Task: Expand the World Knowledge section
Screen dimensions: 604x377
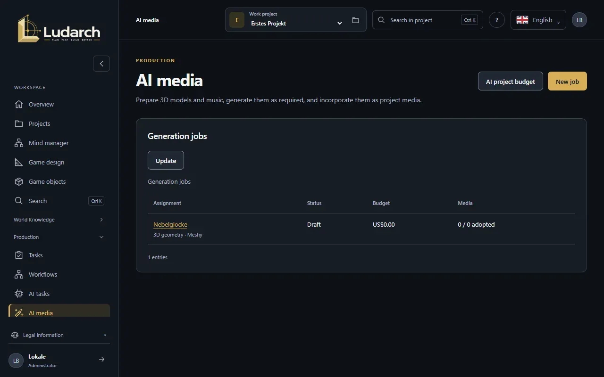Action: [x=59, y=220]
